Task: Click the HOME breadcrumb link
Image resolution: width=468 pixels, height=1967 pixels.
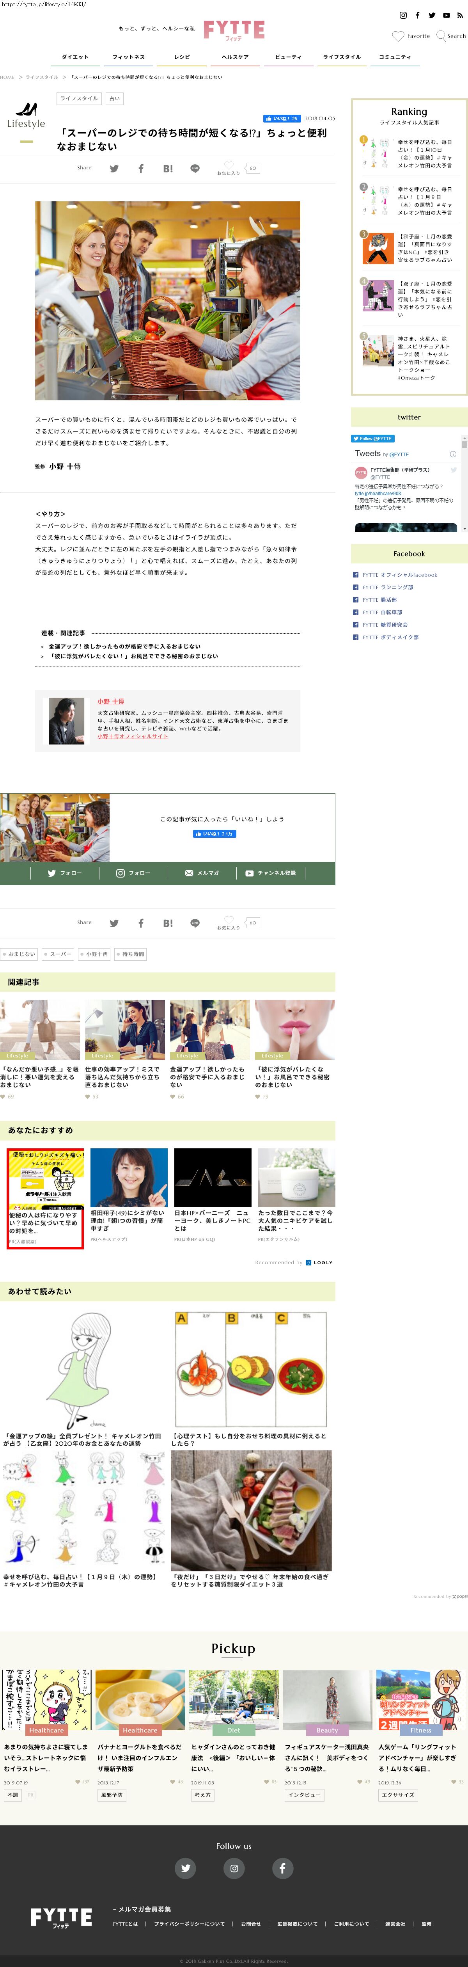Action: coord(8,77)
